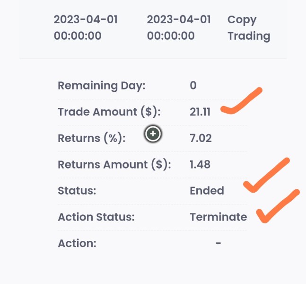Click the second 2023-04-01 date cell
The height and width of the screenshot is (284, 306).
click(x=179, y=28)
